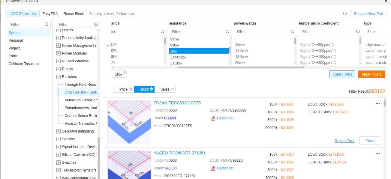391x179 pixels.
Task: Select Potentiometers subcategory
Action: pyautogui.click(x=81, y=108)
